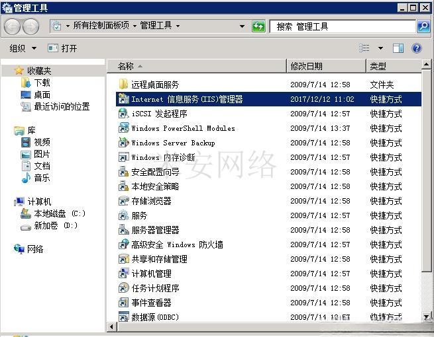The width and height of the screenshot is (434, 337).
Task: Open the 视频 library
Action: [x=42, y=142]
